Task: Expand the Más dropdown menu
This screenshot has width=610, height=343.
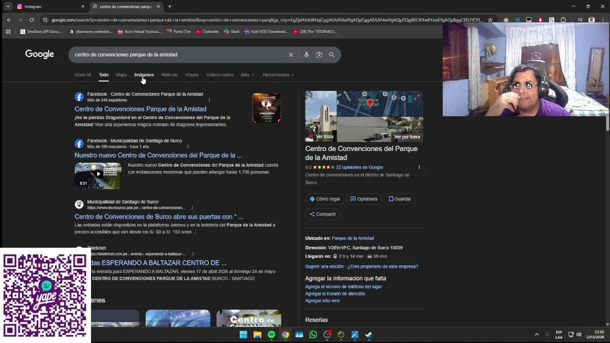Action: (x=247, y=75)
